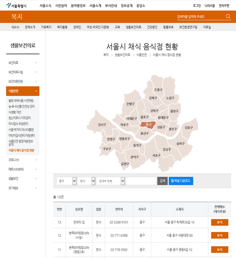Open 외식업소 위생관리 sidebar link
Viewport: 236px width, 258px height.
tap(18, 123)
